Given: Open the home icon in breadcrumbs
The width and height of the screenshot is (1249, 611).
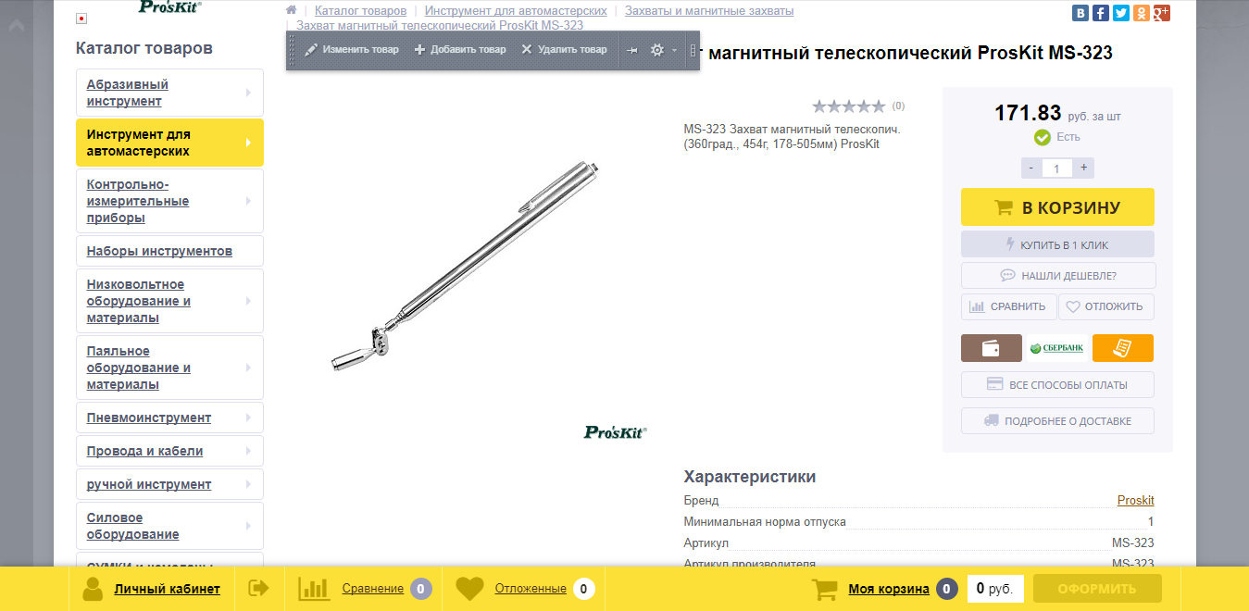Looking at the screenshot, I should (291, 10).
